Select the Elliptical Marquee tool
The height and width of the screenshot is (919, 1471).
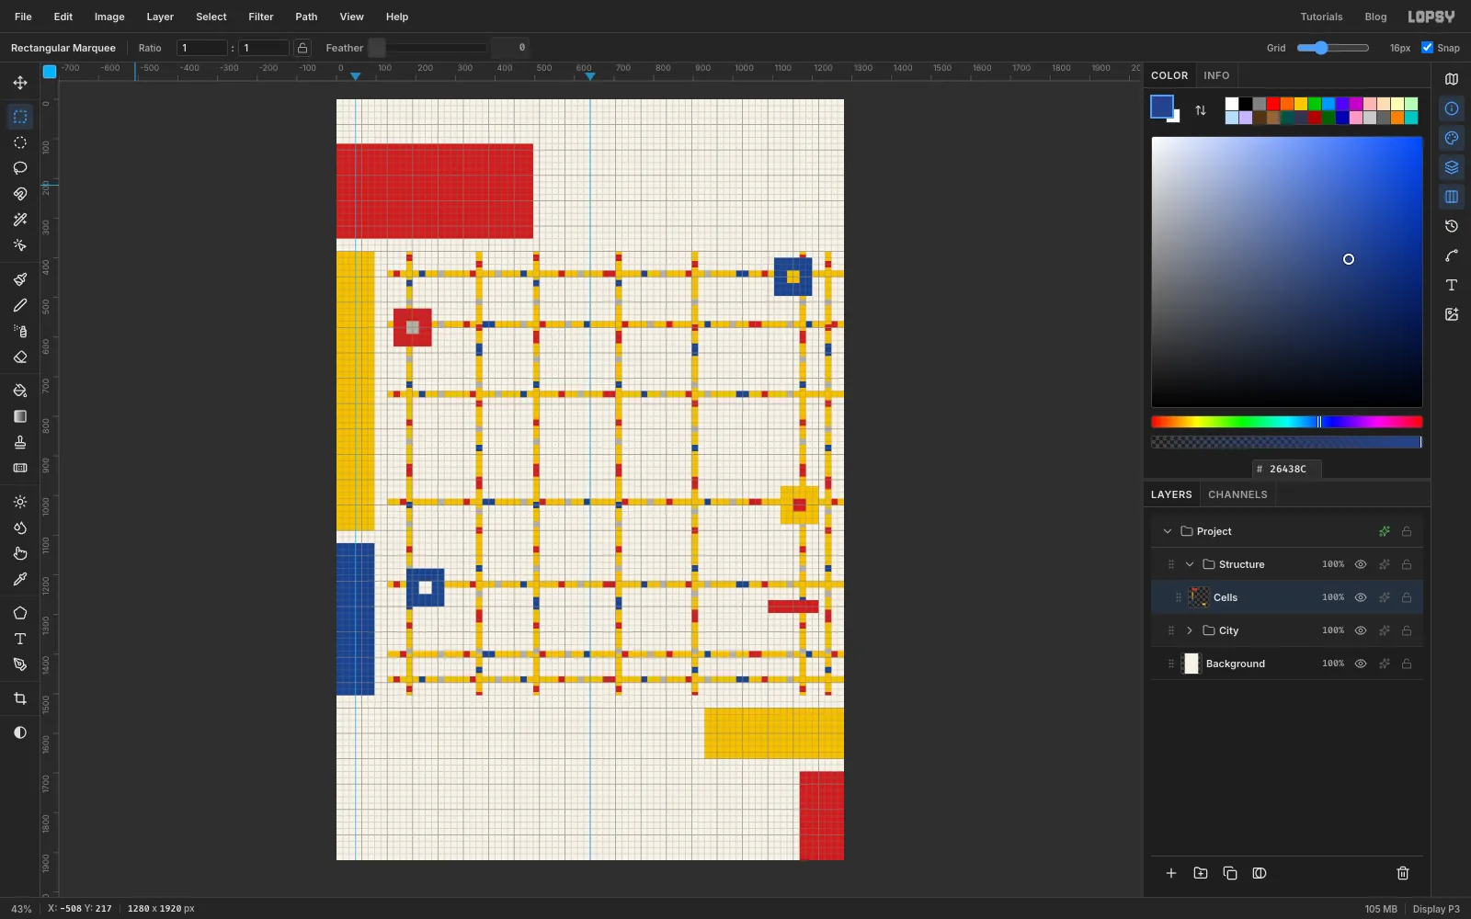(20, 142)
